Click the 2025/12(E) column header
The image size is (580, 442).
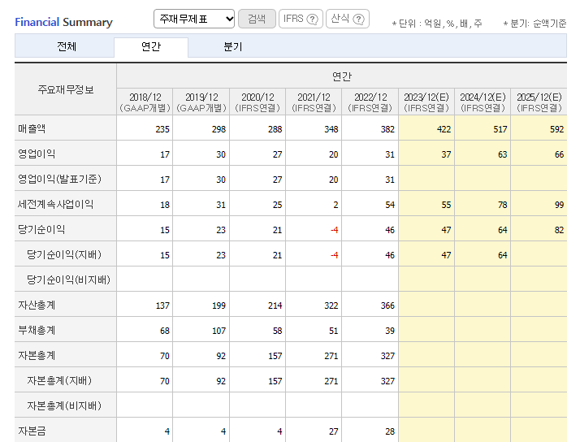[x=539, y=102]
